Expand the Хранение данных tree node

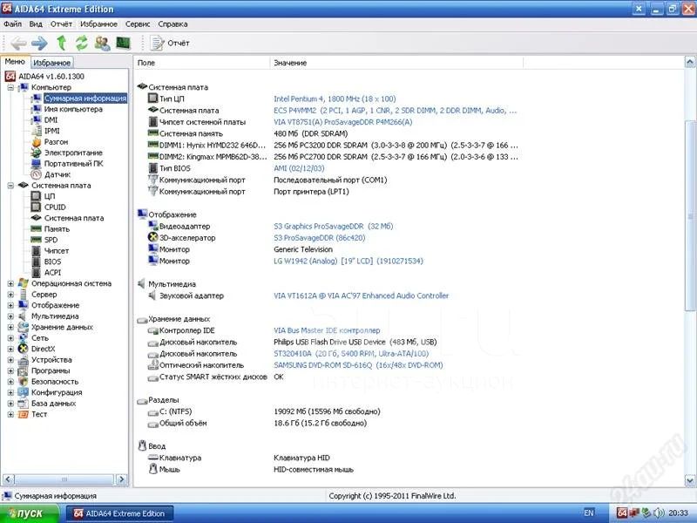10,327
